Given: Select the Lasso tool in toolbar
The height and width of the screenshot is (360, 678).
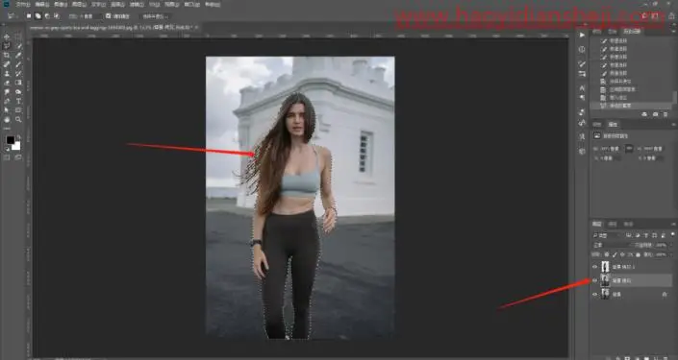Looking at the screenshot, I should point(7,46).
